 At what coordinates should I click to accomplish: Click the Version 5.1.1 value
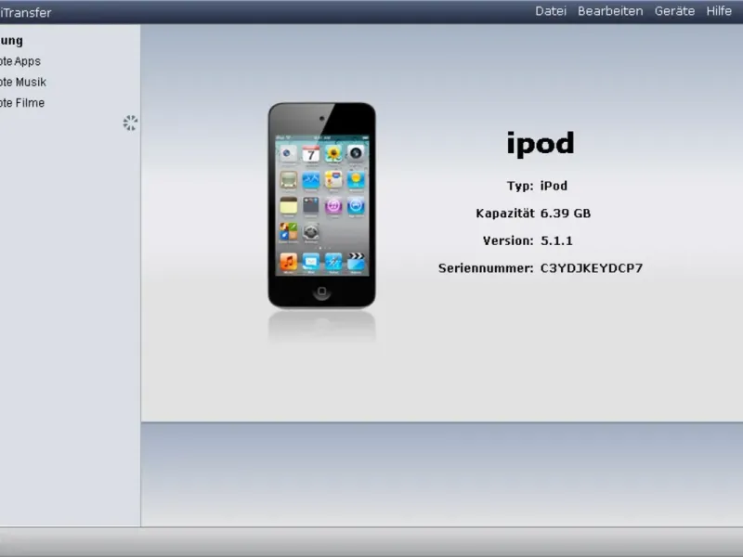click(x=556, y=241)
